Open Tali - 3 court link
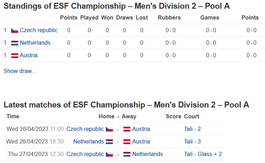265x163 pixels. pyautogui.click(x=192, y=141)
